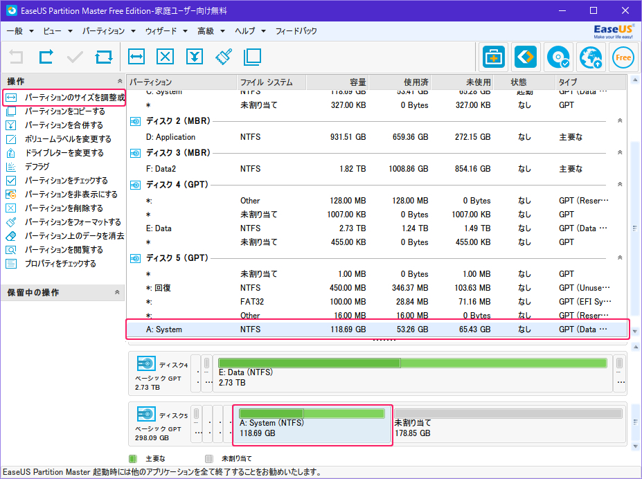
Task: Collapse the Disk 3 (MBR) group
Action: pos(620,152)
